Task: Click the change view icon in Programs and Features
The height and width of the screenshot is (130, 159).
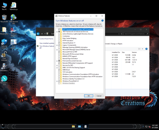Action: point(139,49)
